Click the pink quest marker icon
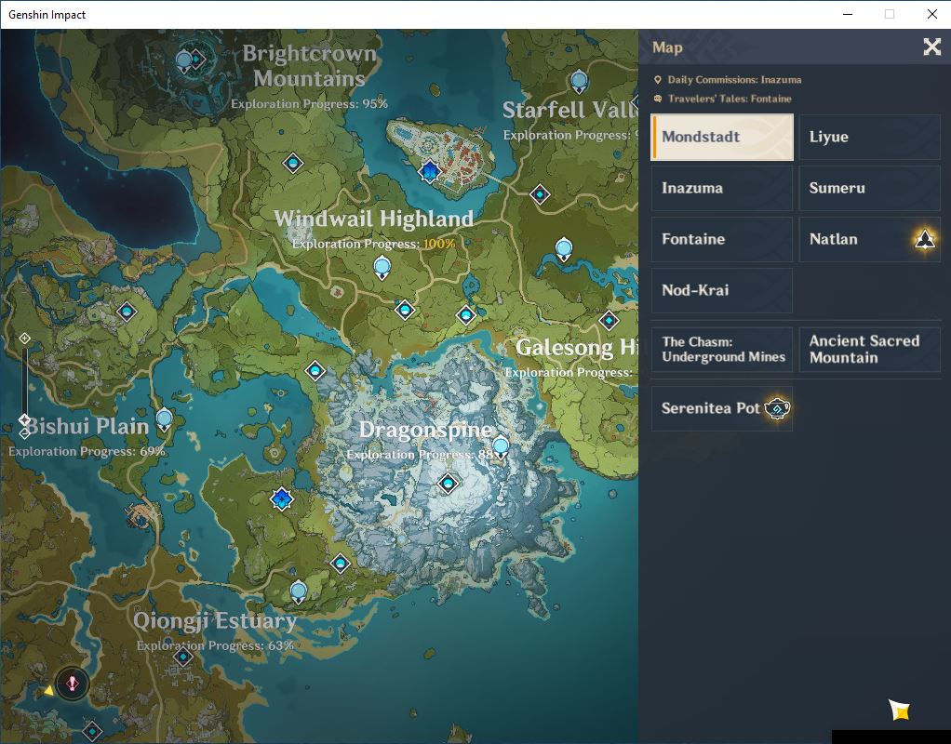This screenshot has height=744, width=951. (x=73, y=684)
